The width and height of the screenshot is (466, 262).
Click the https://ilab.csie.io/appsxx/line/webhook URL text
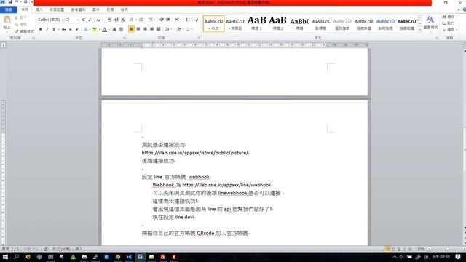(226, 185)
